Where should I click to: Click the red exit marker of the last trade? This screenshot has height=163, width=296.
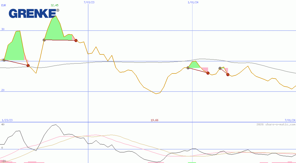coord(228,74)
